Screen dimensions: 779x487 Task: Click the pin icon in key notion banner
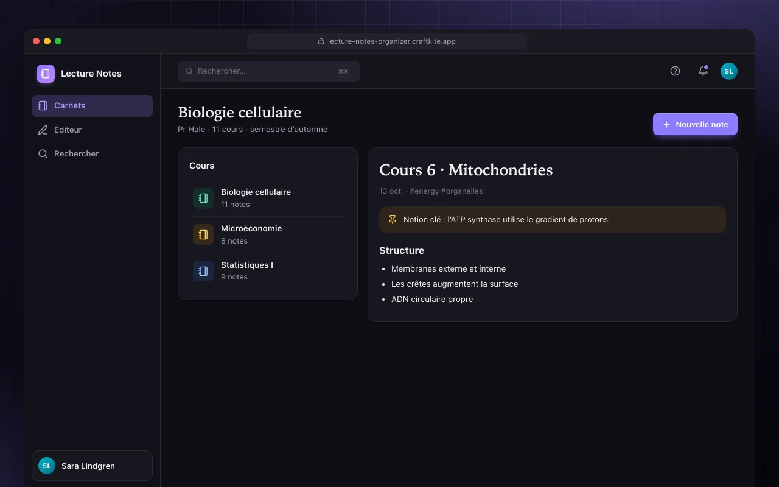coord(393,219)
